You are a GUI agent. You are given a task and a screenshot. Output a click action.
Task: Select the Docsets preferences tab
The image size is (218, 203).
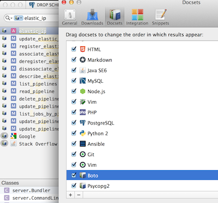(114, 17)
